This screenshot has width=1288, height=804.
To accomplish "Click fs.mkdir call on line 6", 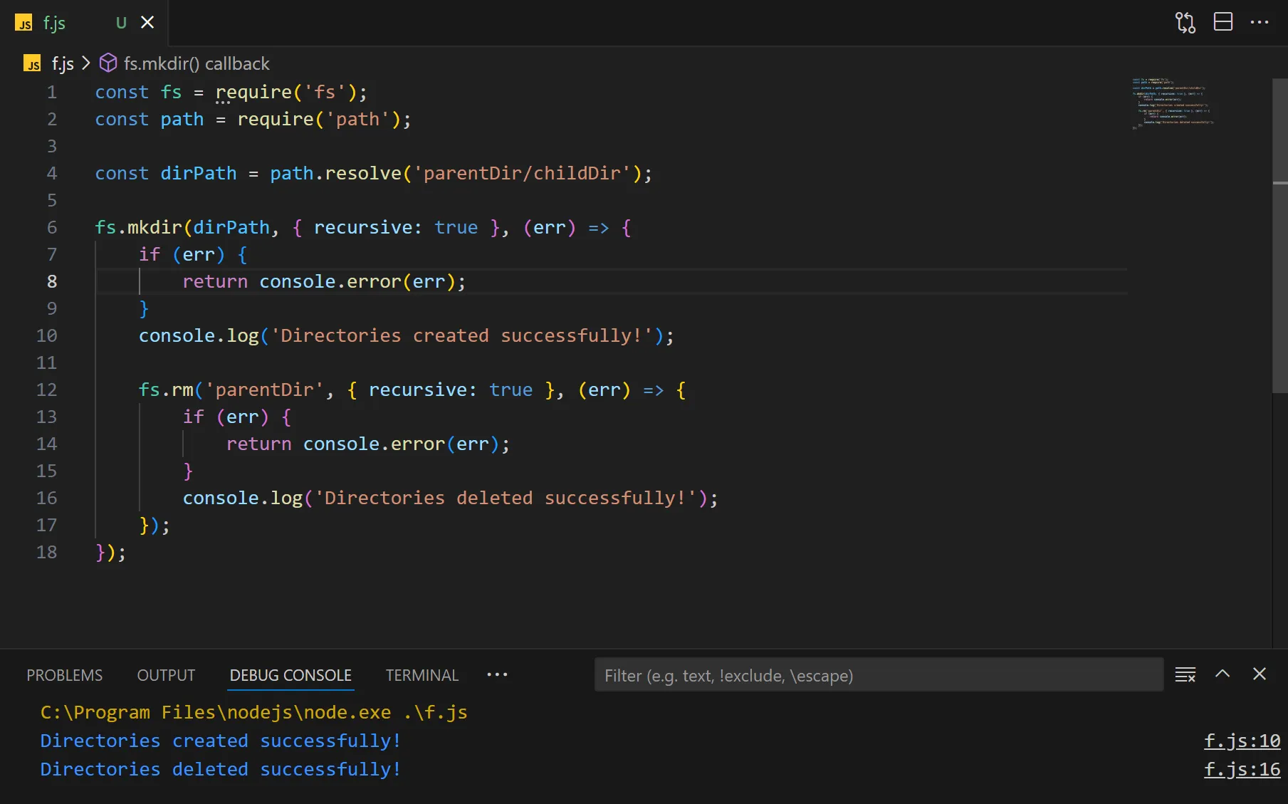I will 139,228.
